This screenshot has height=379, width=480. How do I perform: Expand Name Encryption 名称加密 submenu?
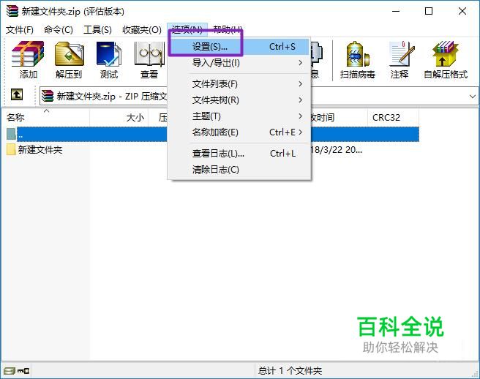[x=239, y=132]
